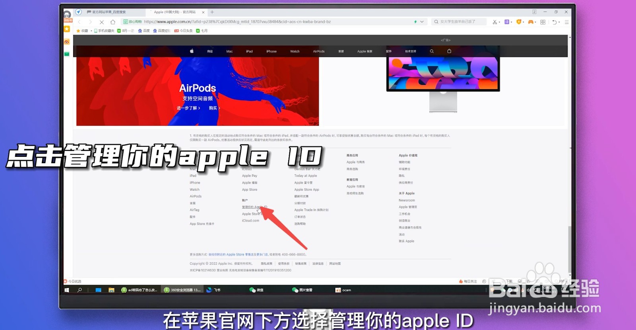
Task: Open 网站地图 link in footer
Action: pos(335,264)
